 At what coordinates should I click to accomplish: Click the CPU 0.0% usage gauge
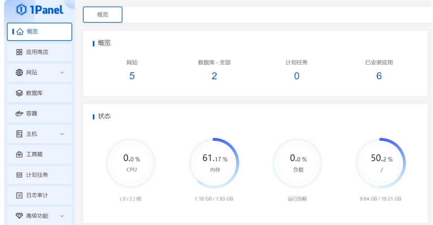(x=131, y=163)
